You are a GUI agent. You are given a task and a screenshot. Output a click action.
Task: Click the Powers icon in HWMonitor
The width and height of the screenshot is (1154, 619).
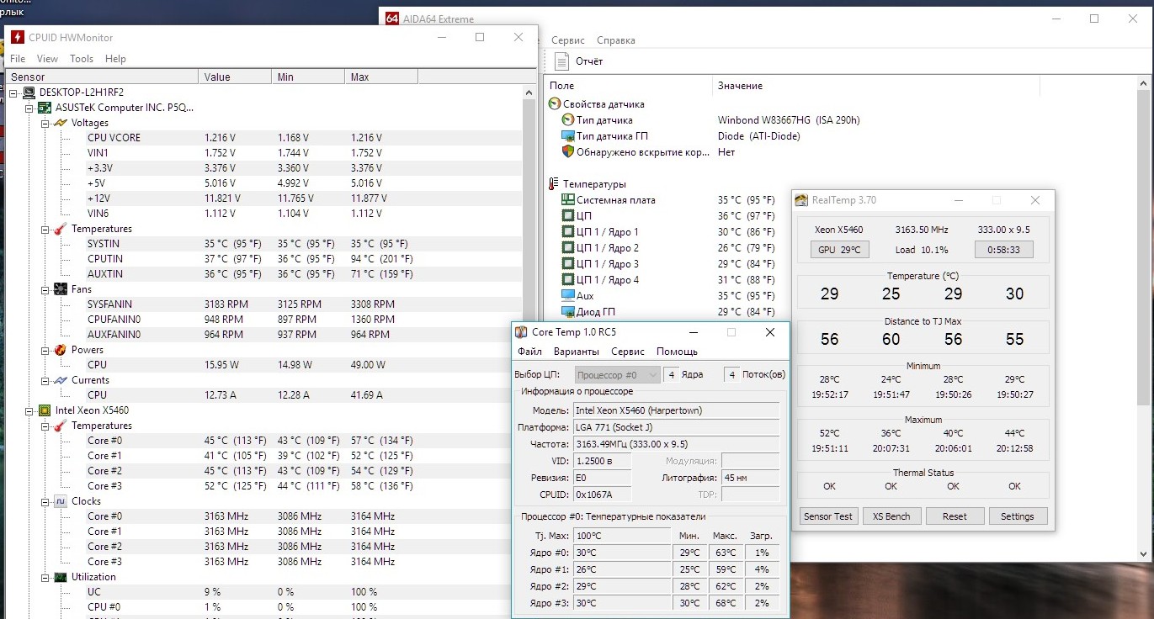(x=61, y=350)
